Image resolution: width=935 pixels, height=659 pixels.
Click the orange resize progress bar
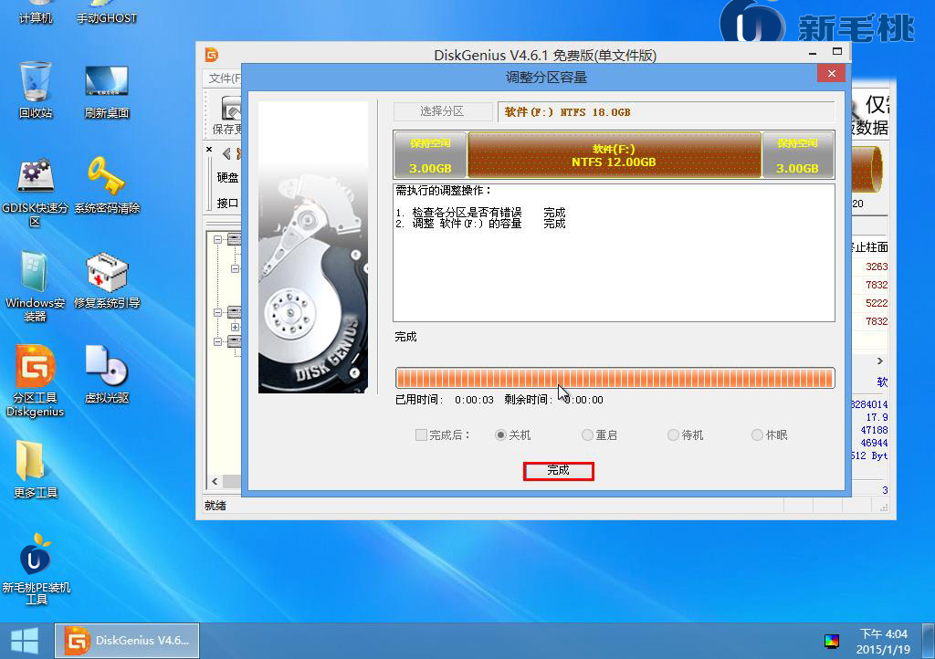click(615, 379)
